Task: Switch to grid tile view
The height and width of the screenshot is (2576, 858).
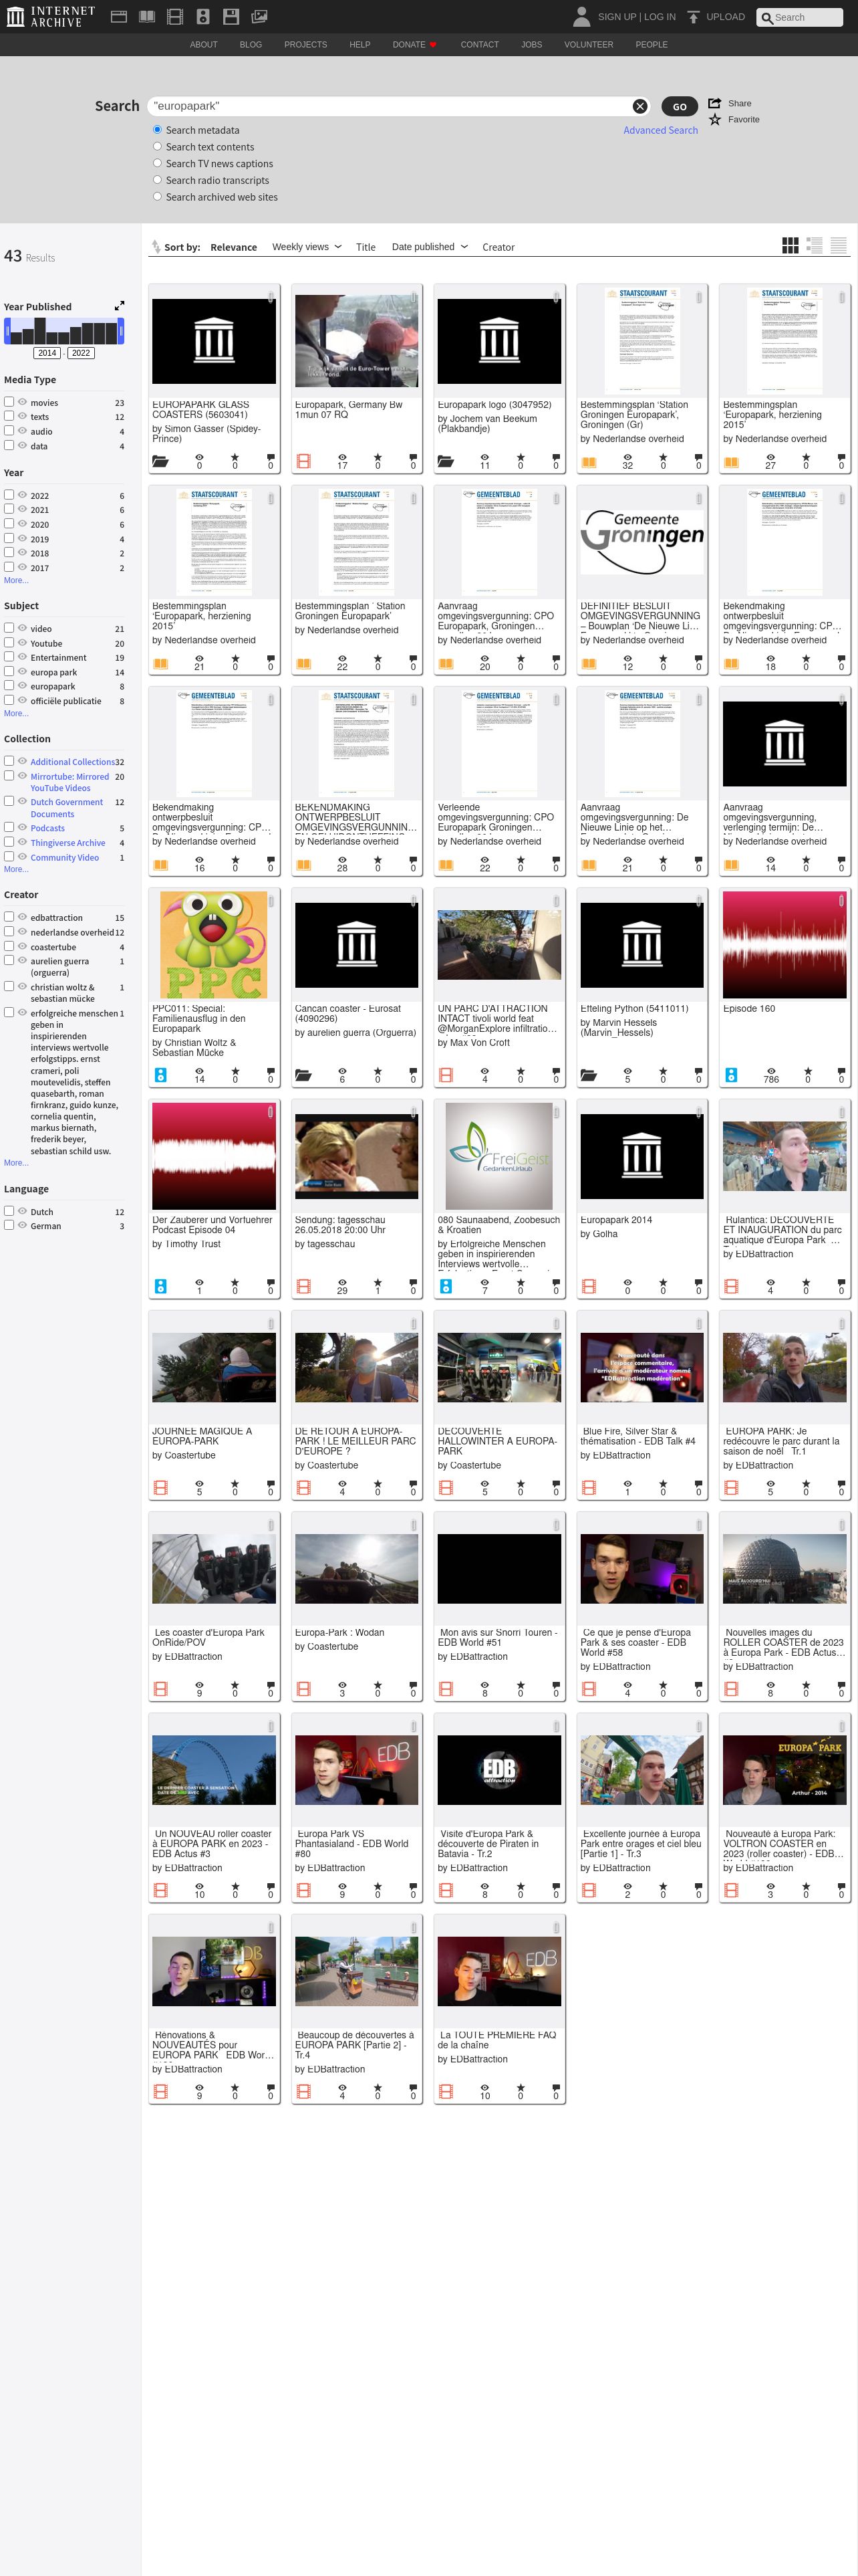Action: (790, 245)
